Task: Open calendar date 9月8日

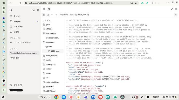Action: (156, 97)
